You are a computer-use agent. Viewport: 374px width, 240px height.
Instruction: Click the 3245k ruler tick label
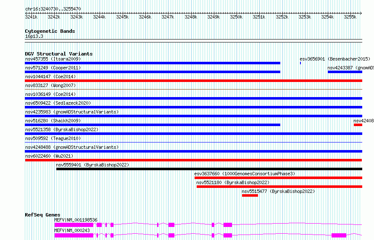tap(122, 17)
